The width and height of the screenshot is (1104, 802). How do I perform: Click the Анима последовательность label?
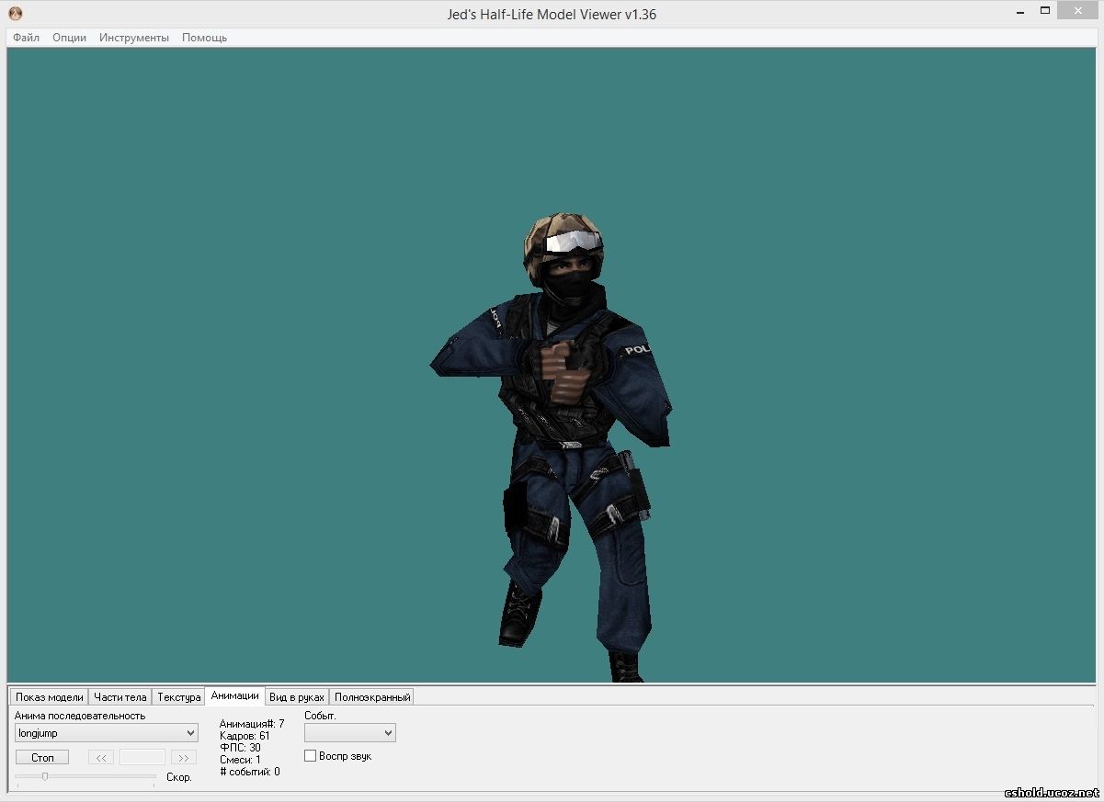coord(80,716)
